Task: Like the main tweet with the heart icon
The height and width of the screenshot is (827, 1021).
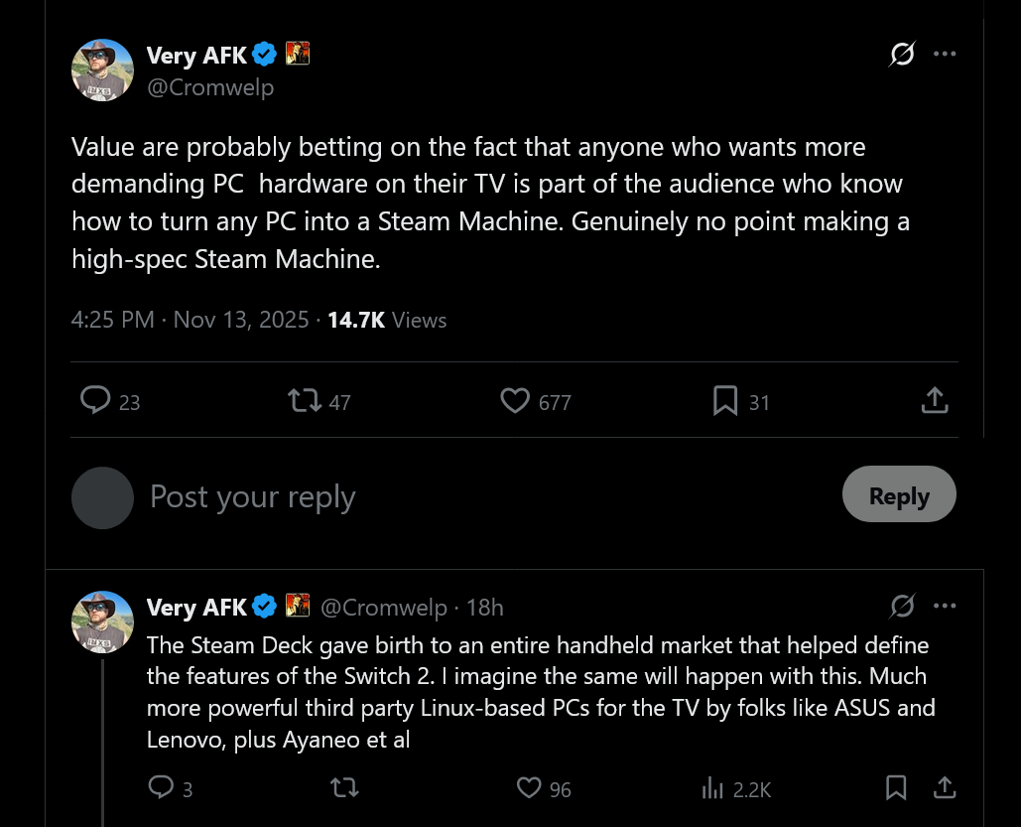Action: pyautogui.click(x=515, y=400)
